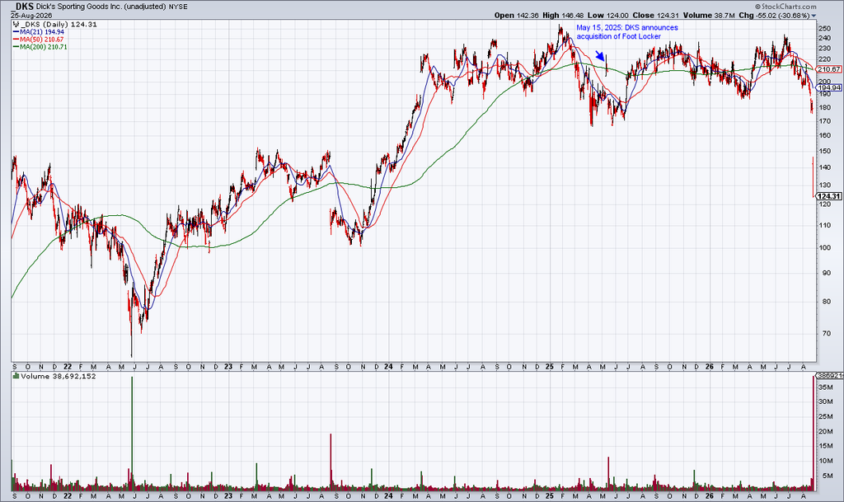Click the 35M volume axis label
Viewport: 844px width, 502px height.
[x=825, y=387]
